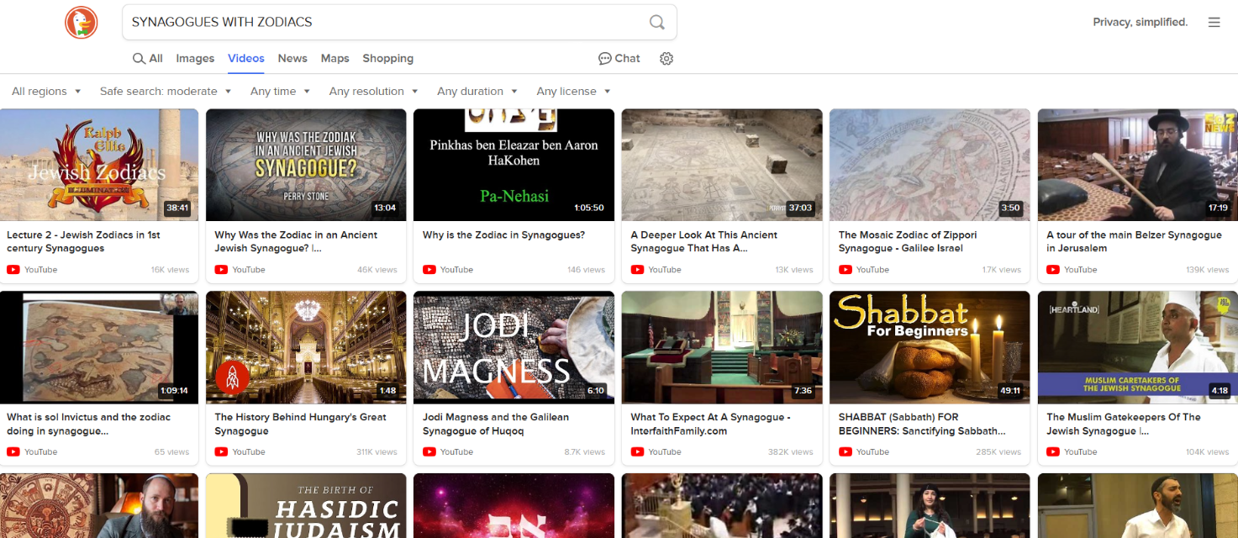Viewport: 1238px width, 538px height.
Task: Click the search query input field
Action: 385,23
